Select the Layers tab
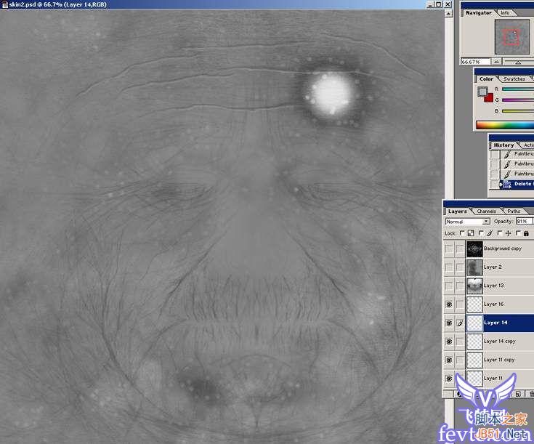Viewport: 534px width, 444px height. [457, 211]
